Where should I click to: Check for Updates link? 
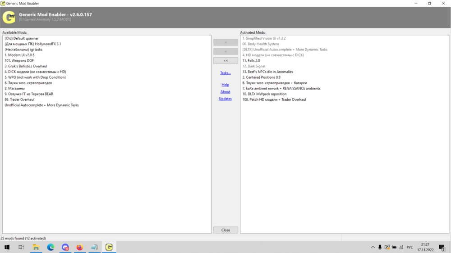[x=225, y=99]
